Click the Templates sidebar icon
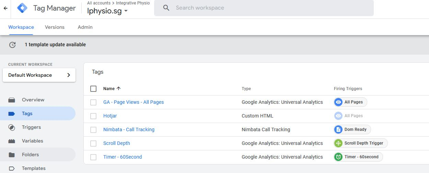This screenshot has height=173, width=429. [12, 169]
